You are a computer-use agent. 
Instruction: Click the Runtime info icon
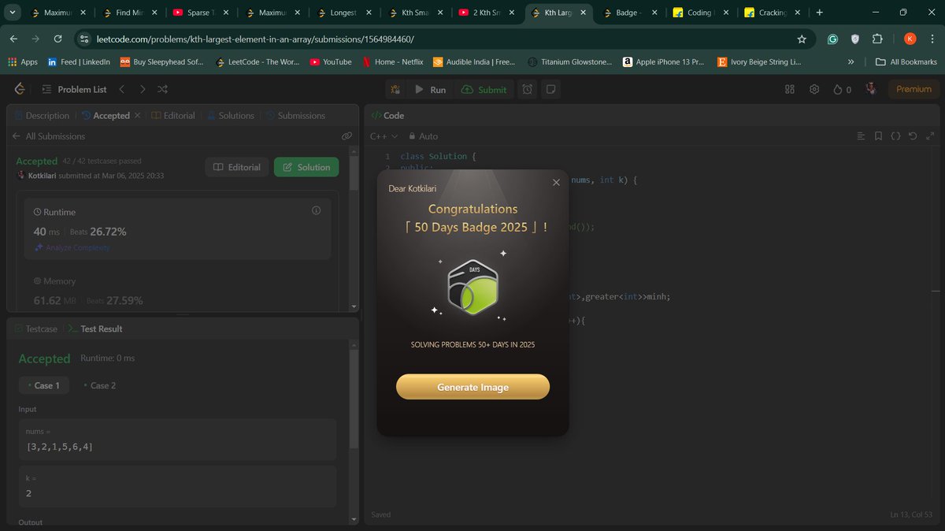(x=317, y=210)
